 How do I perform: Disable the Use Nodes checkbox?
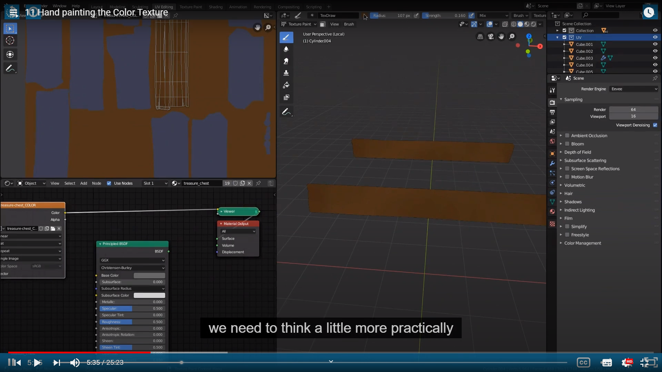click(109, 183)
